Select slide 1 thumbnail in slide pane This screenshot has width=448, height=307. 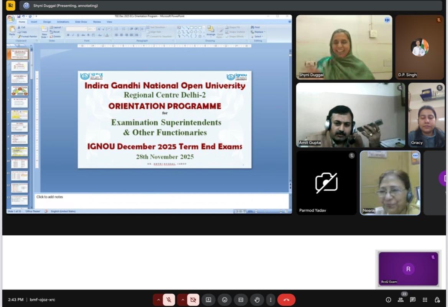[20, 54]
